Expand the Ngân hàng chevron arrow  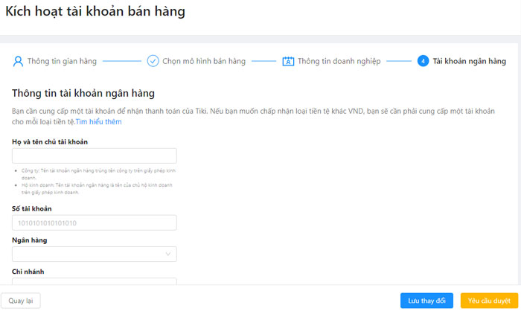167,254
